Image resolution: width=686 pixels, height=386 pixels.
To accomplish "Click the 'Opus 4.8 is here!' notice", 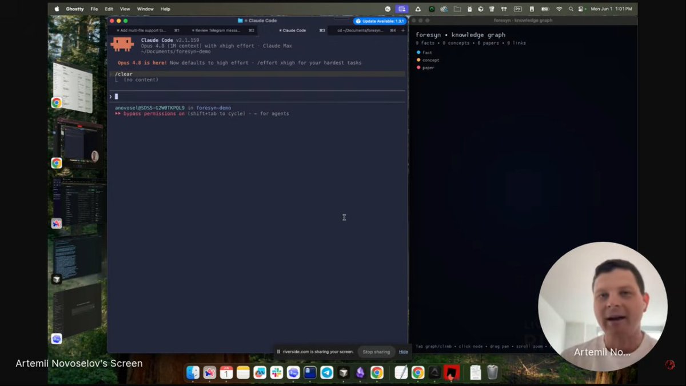I will [x=143, y=63].
